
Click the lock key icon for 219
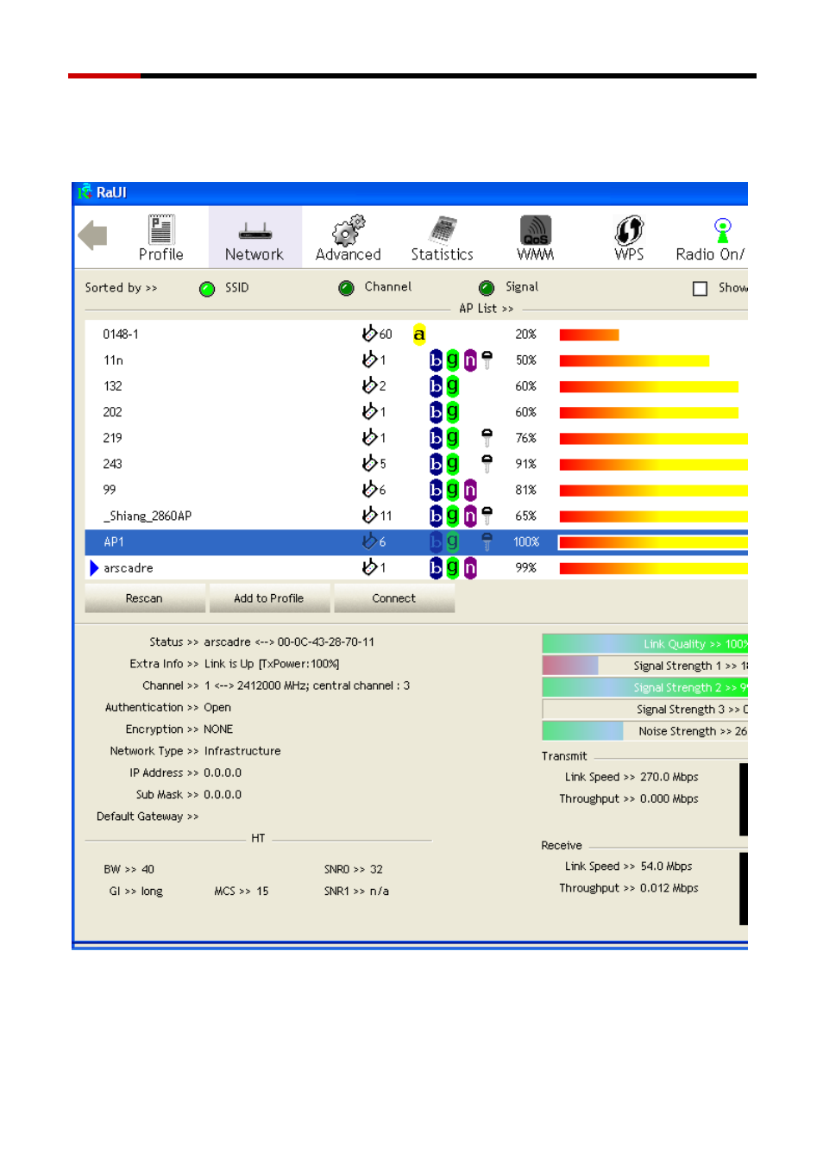(487, 438)
